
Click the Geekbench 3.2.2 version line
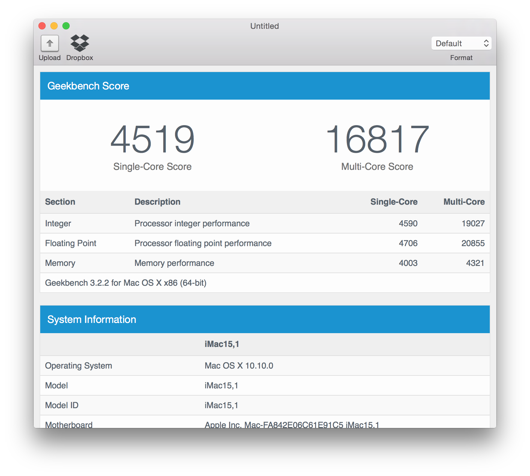pyautogui.click(x=126, y=283)
